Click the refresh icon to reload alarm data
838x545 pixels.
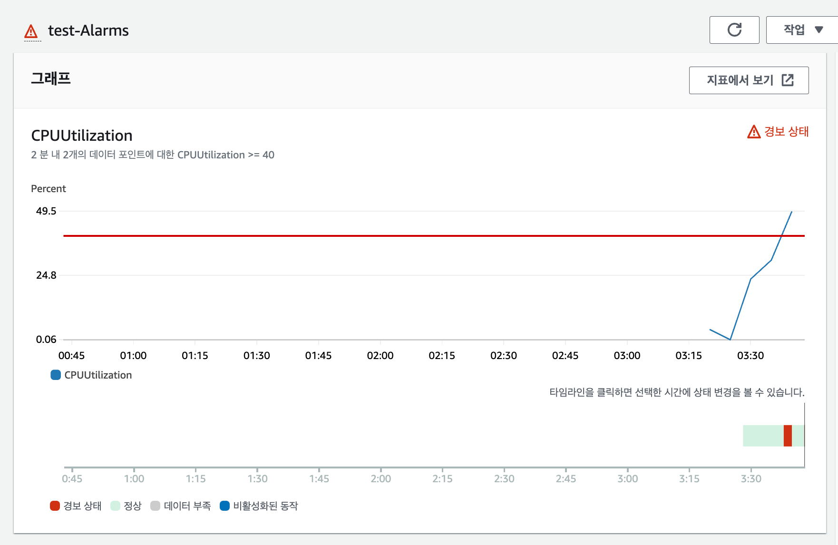click(734, 29)
